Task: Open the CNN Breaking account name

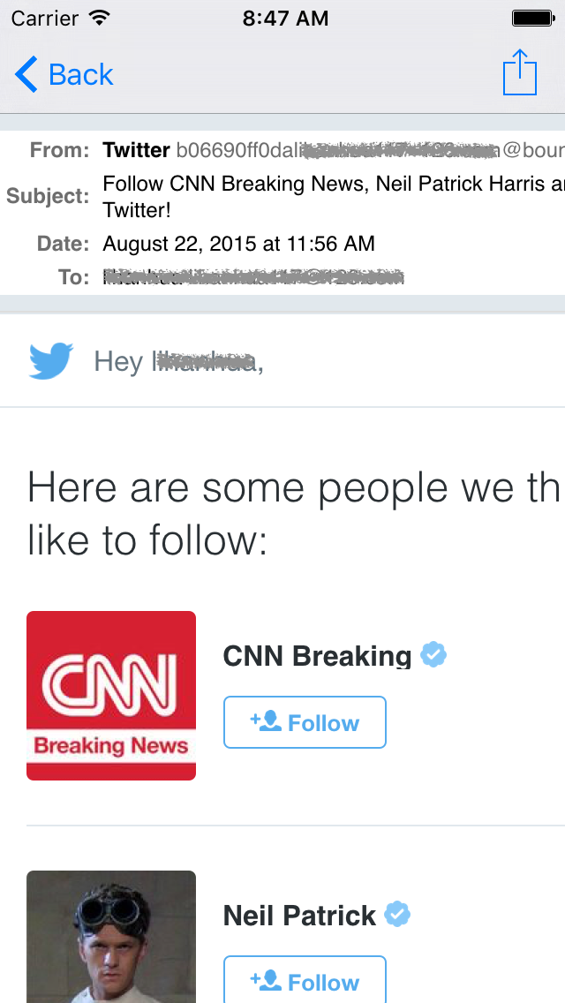Action: click(x=317, y=656)
